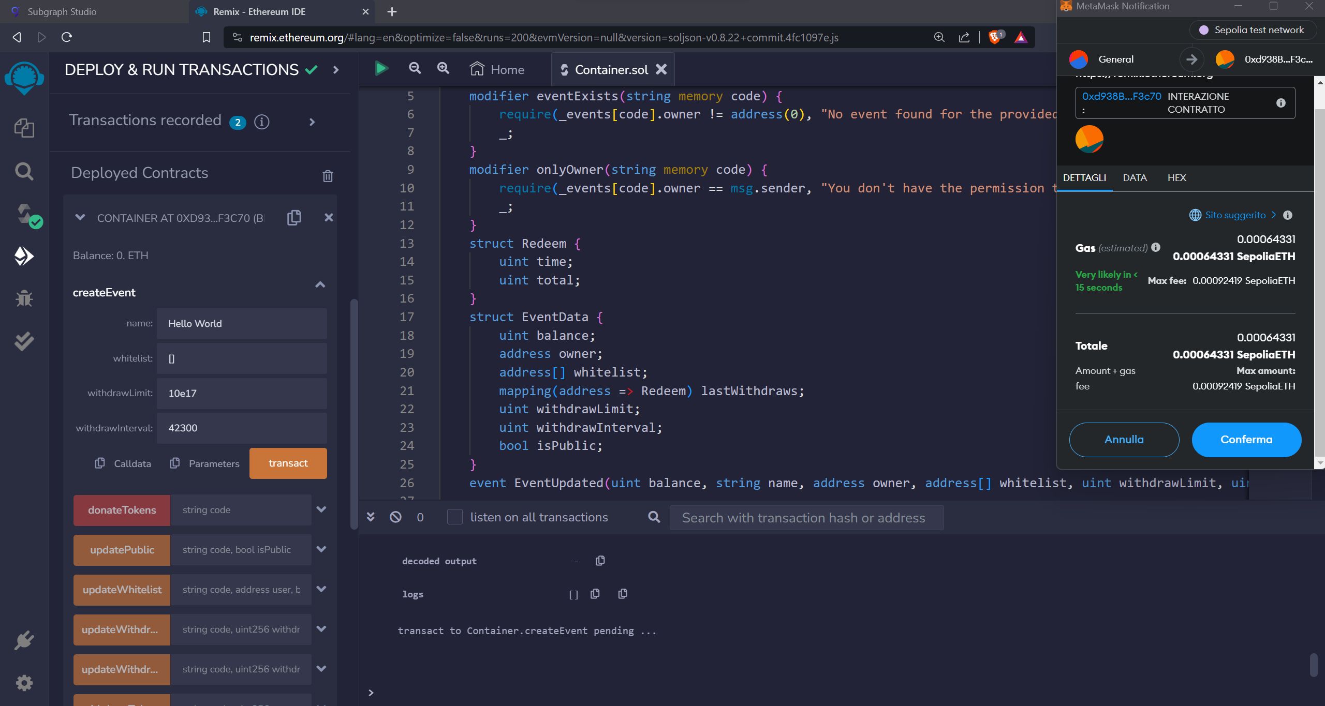
Task: Toggle the listen on all transactions checkbox
Action: coord(454,517)
